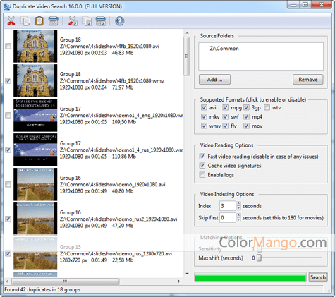Decrease the Index seconds spinner

[x=238, y=208]
